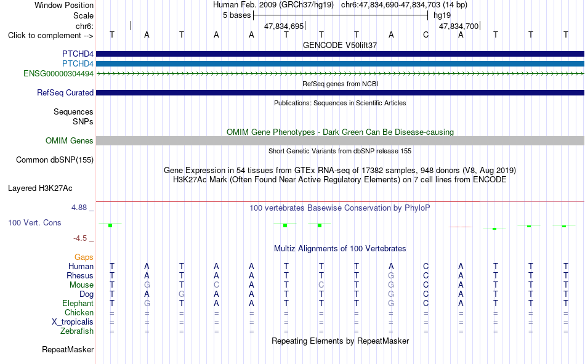Click the RefSeq Curated track label
This screenshot has width=585, height=364.
point(65,92)
